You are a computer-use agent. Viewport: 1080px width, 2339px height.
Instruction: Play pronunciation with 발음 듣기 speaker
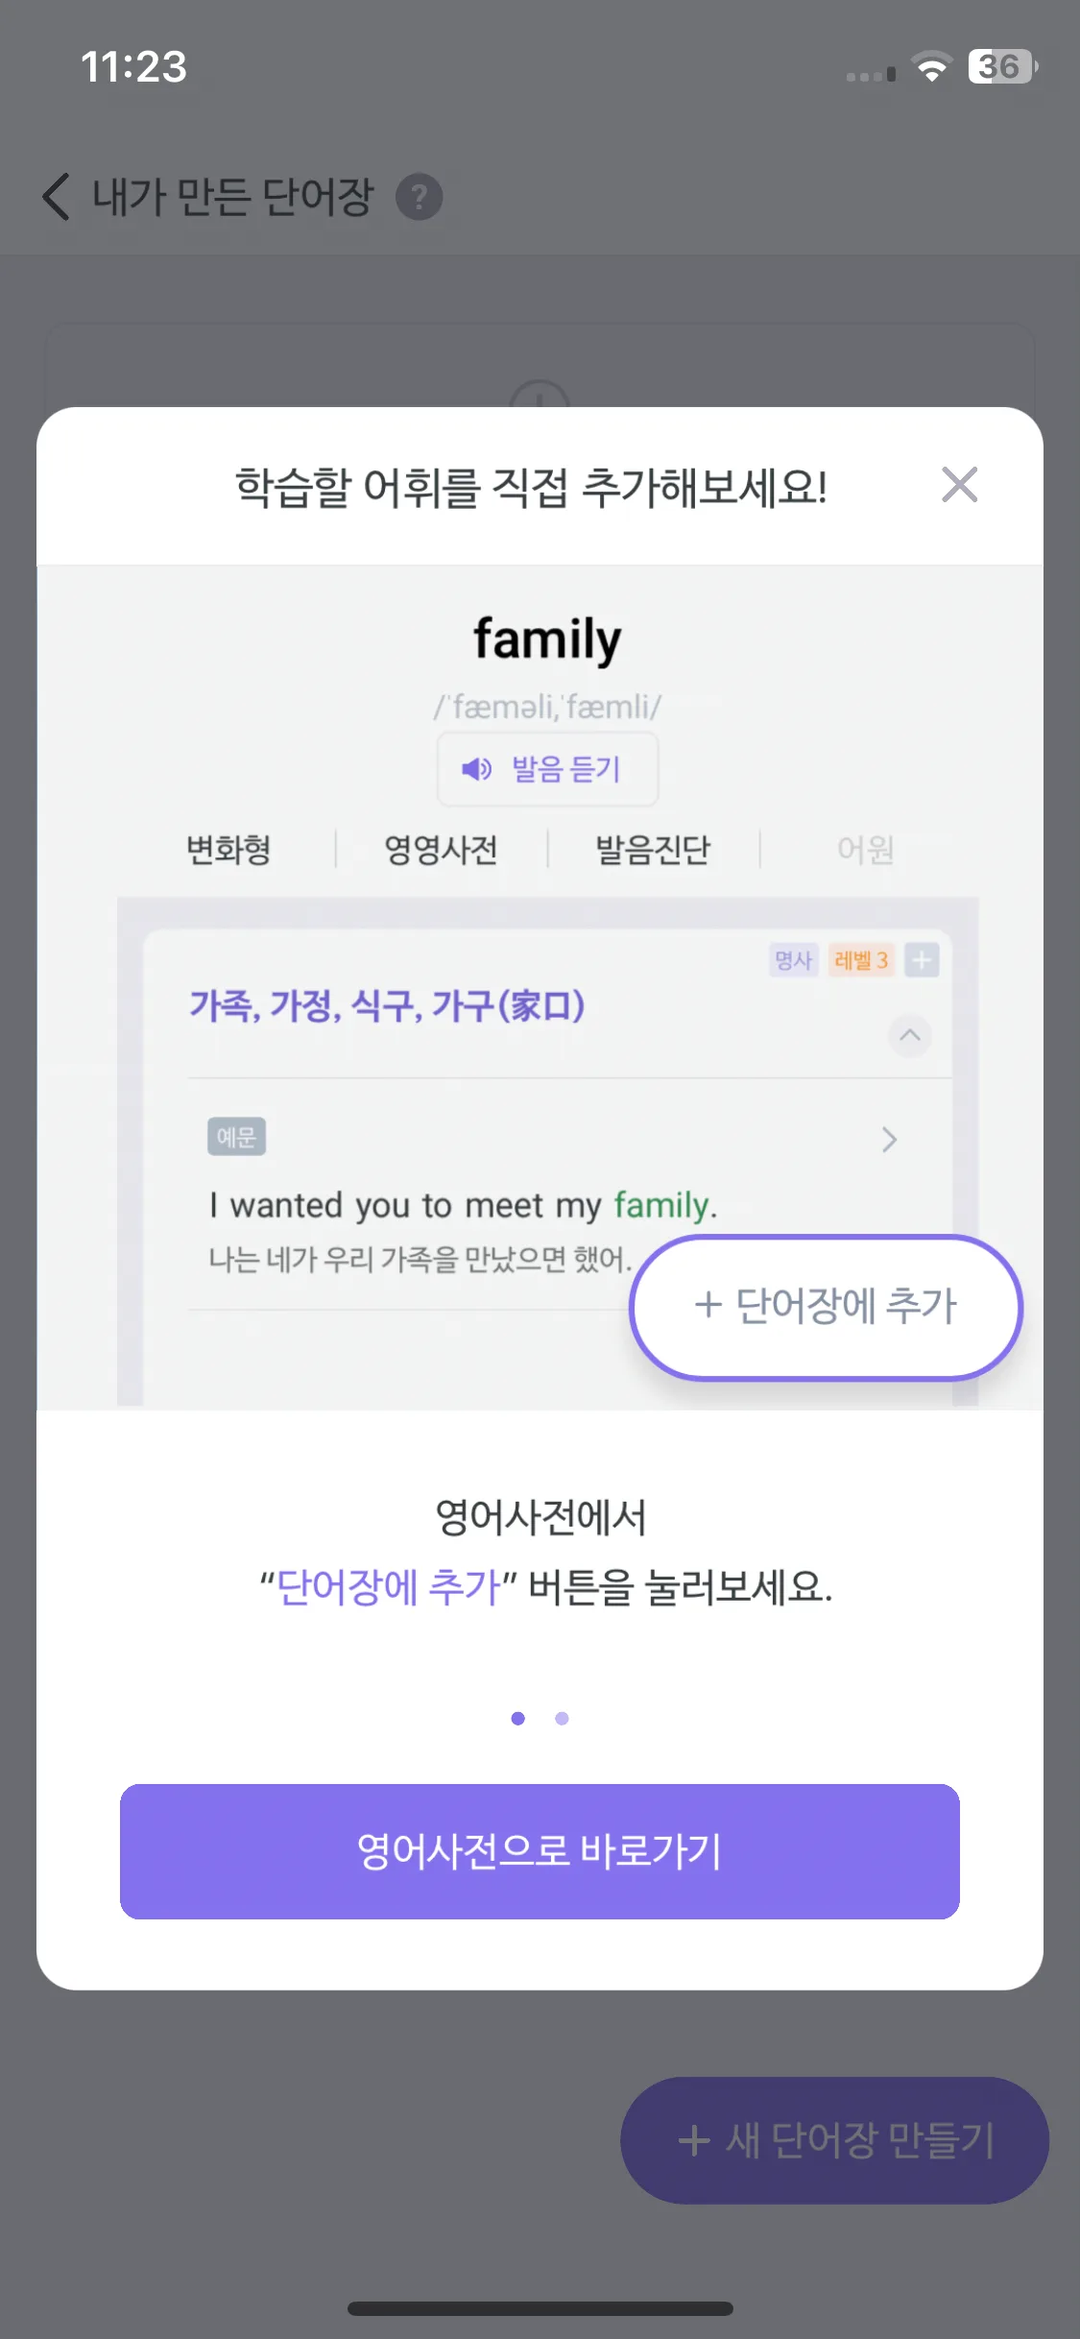pyautogui.click(x=547, y=769)
